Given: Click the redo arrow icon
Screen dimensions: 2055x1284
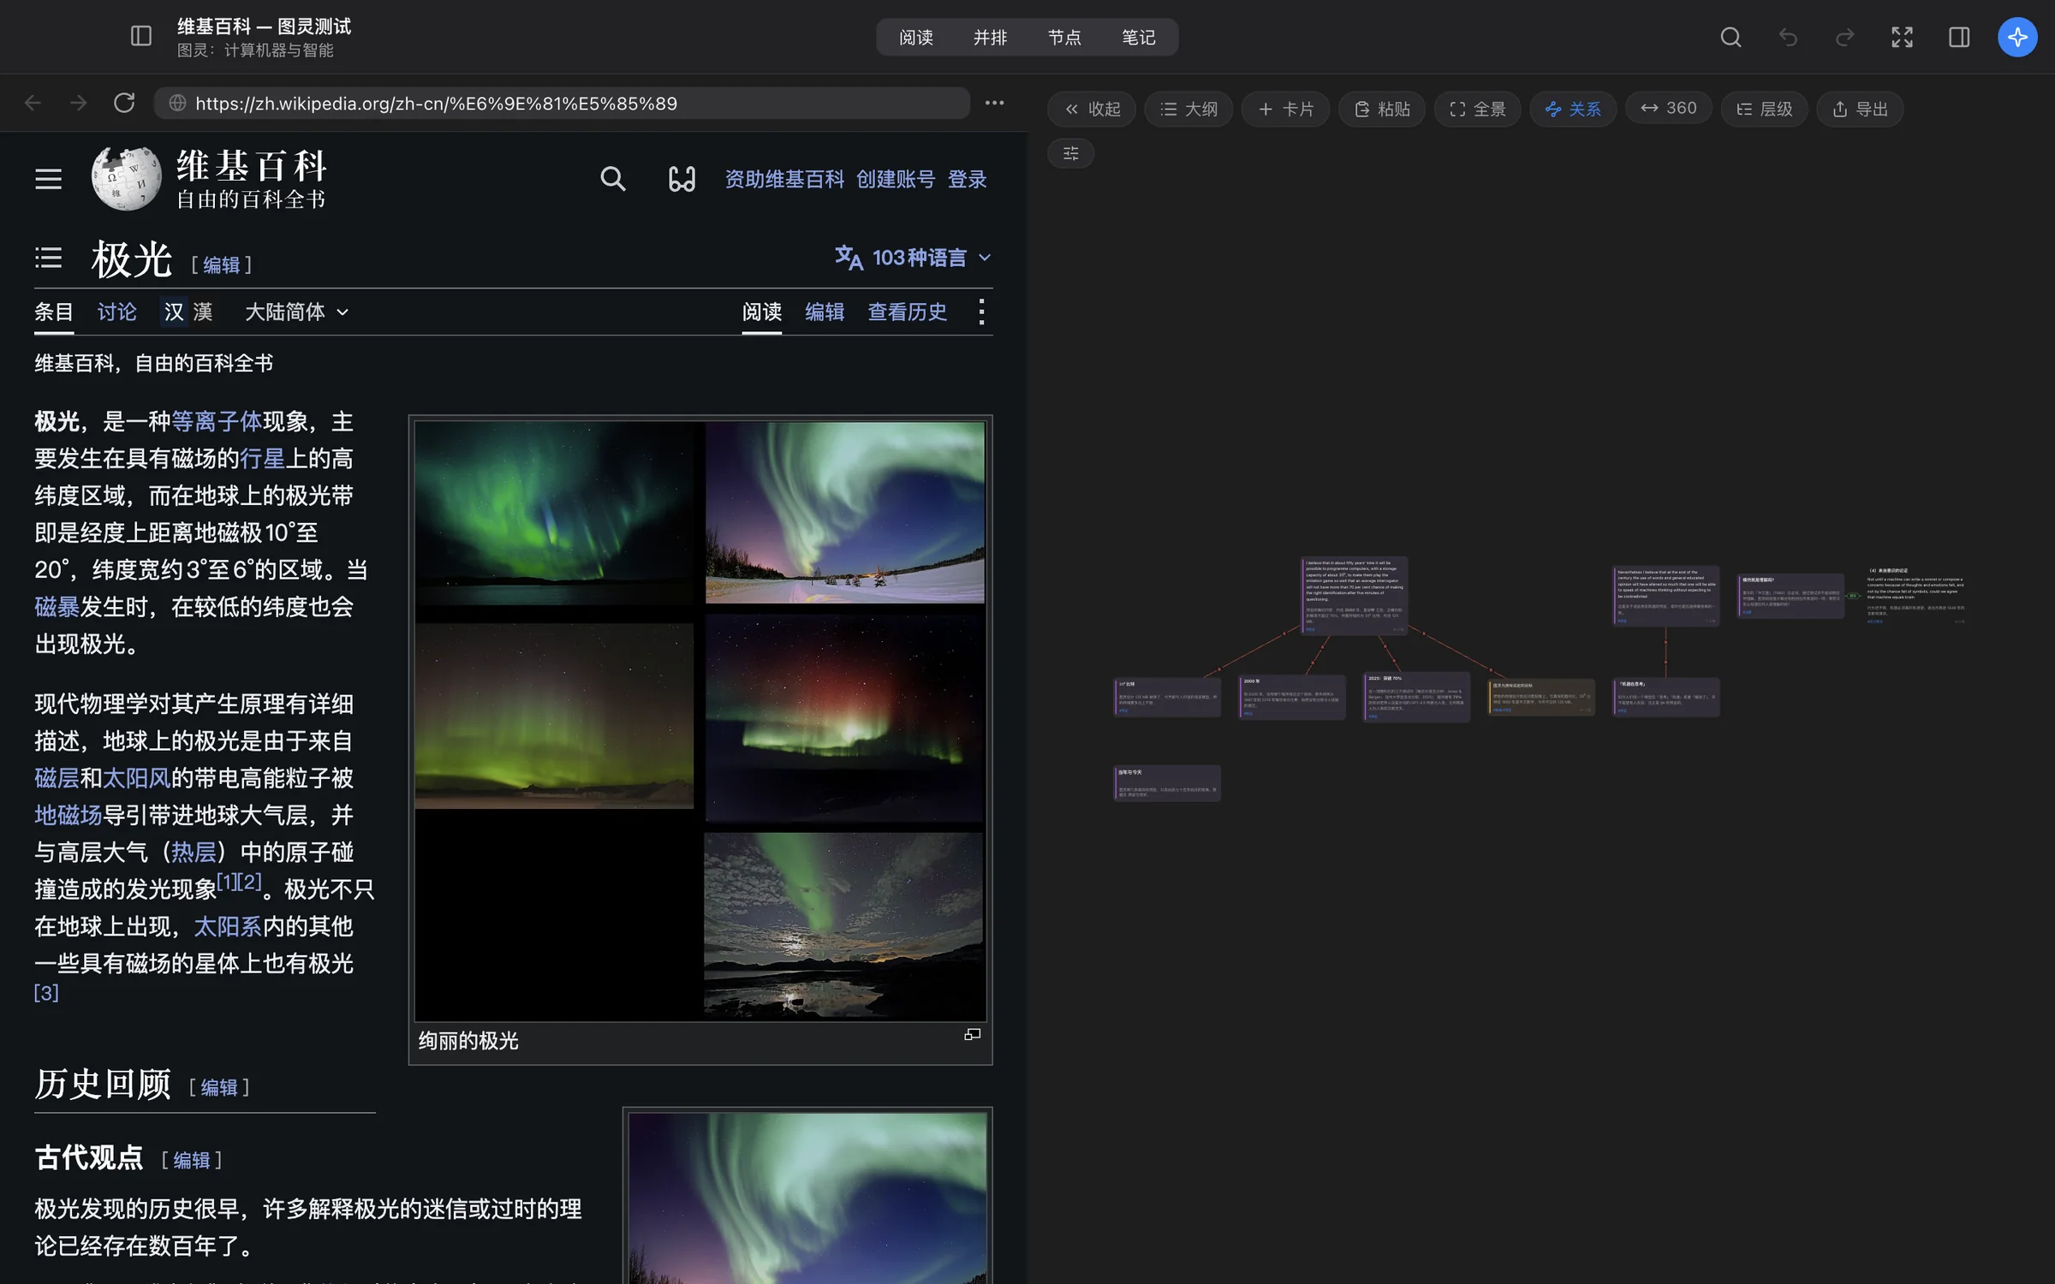Looking at the screenshot, I should (1845, 37).
